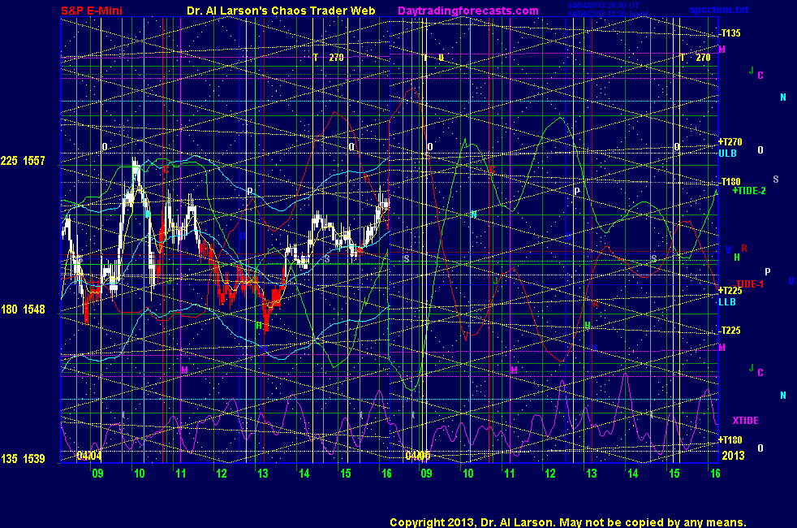This screenshot has width=797, height=528.
Task: Select the white "P" in the right margin
Action: 768,271
